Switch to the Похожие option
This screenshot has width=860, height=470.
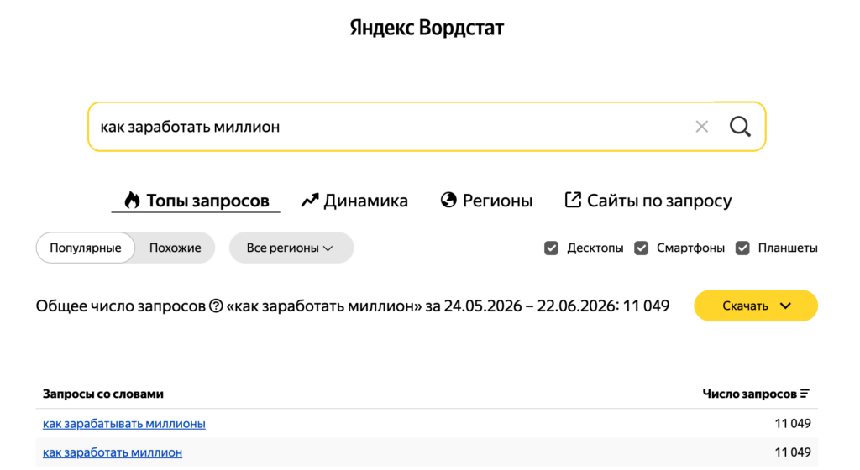point(175,248)
